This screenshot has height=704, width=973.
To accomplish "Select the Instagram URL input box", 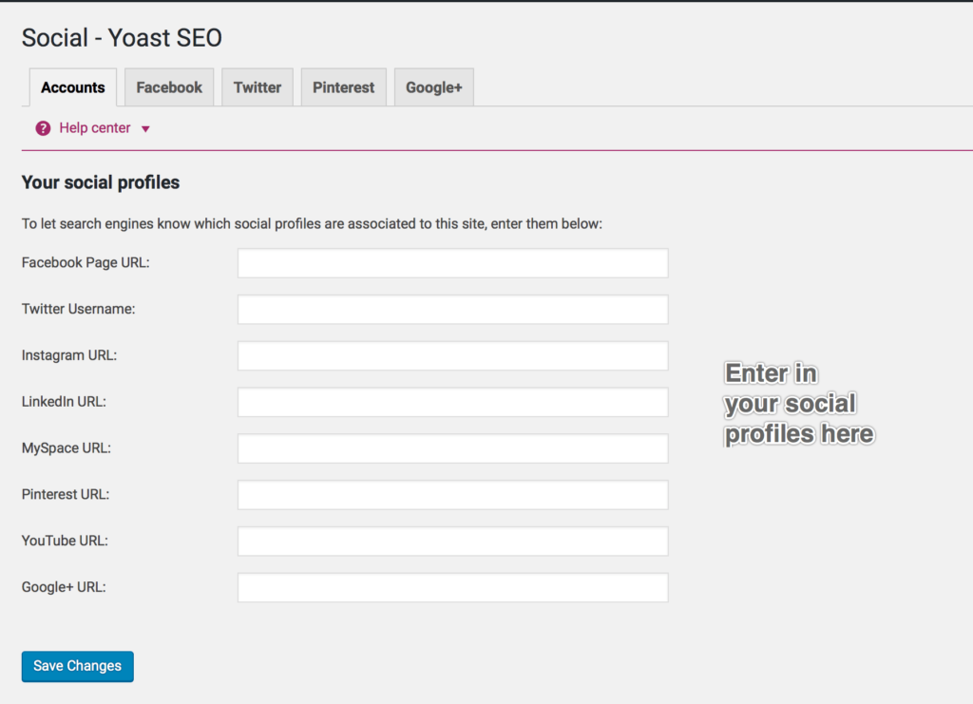I will coord(453,356).
